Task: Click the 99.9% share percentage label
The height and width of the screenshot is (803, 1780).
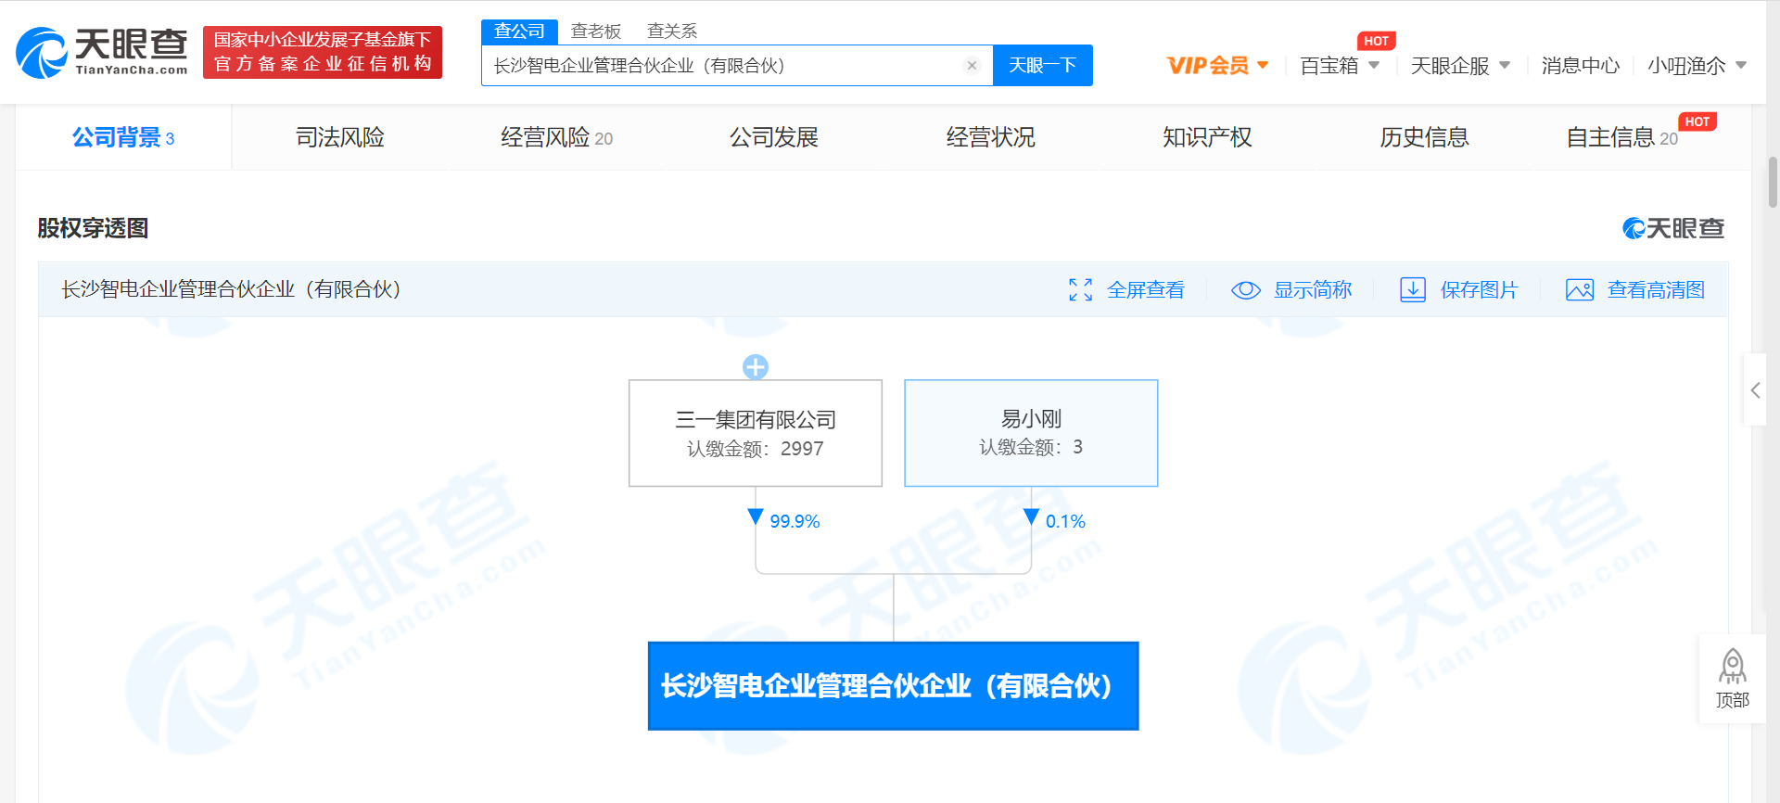Action: (795, 521)
